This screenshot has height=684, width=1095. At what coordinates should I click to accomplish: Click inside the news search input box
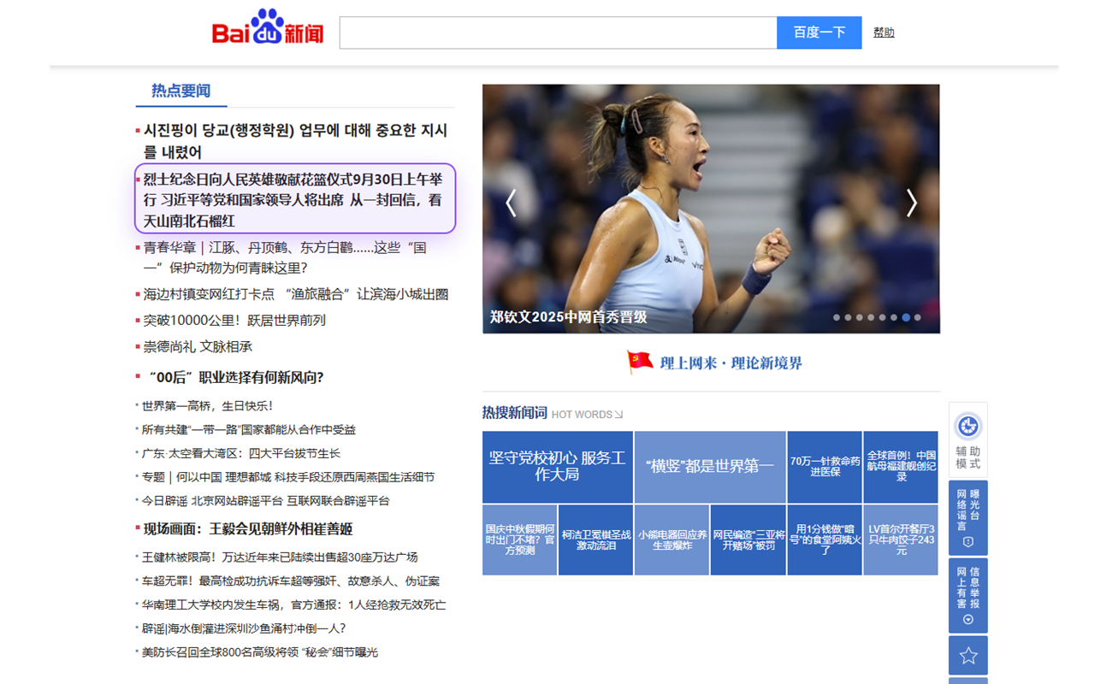point(556,32)
